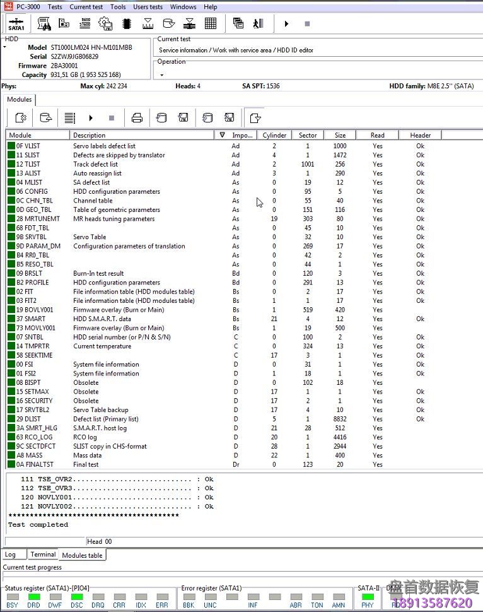Click the PHY SATA-II indicator
483x612 pixels.
(x=368, y=597)
